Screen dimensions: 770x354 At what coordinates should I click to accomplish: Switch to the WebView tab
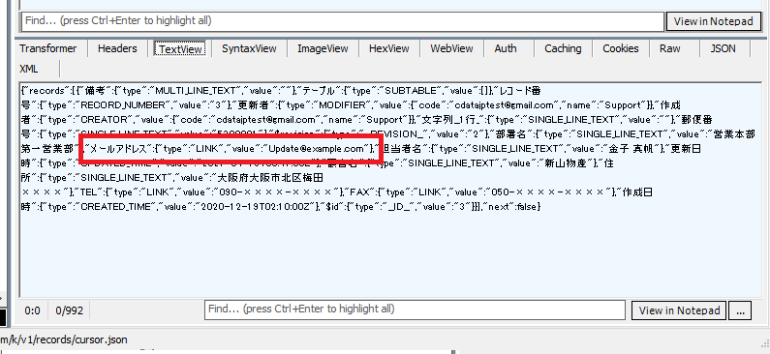tap(451, 48)
